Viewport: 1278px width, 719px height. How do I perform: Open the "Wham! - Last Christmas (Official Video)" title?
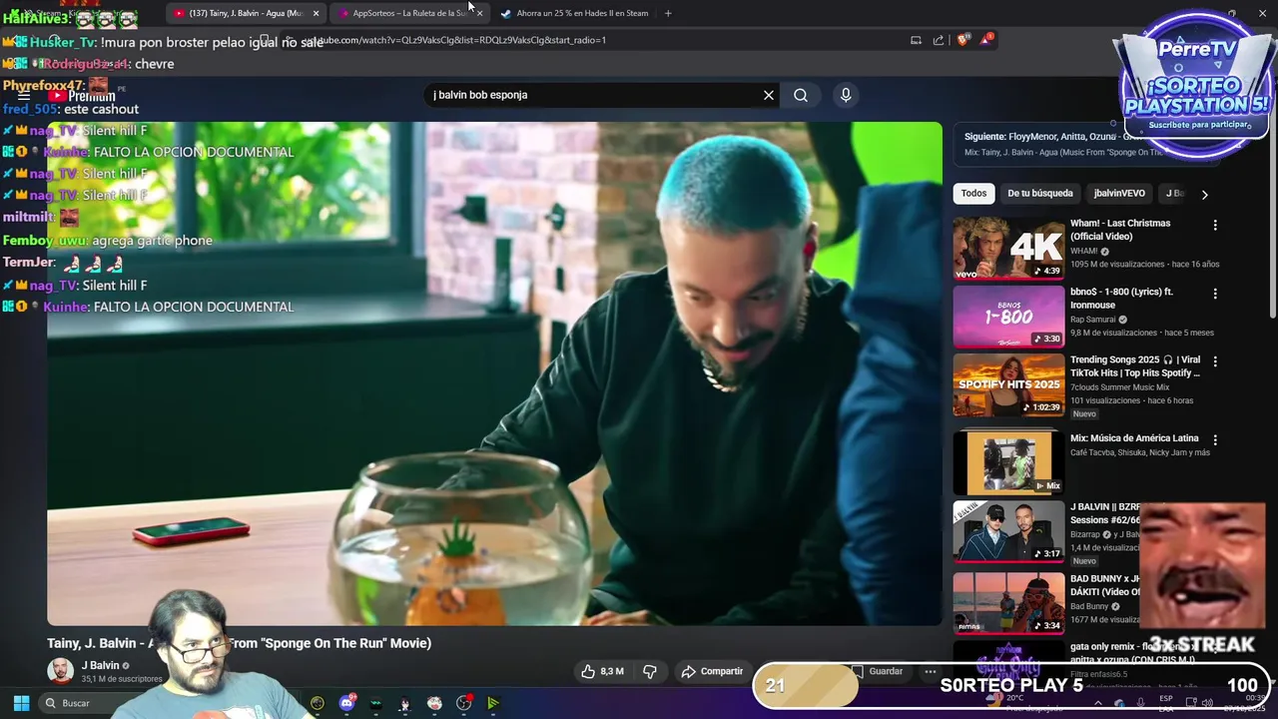1120,230
